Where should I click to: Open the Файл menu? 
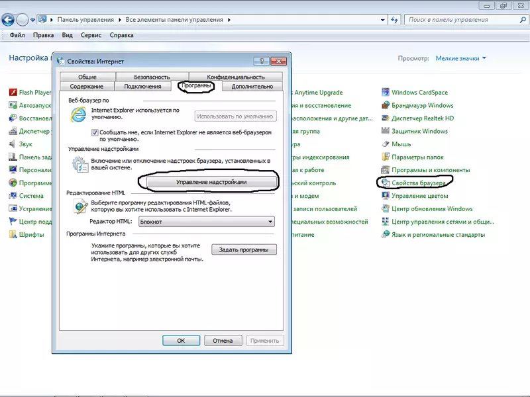pos(17,35)
